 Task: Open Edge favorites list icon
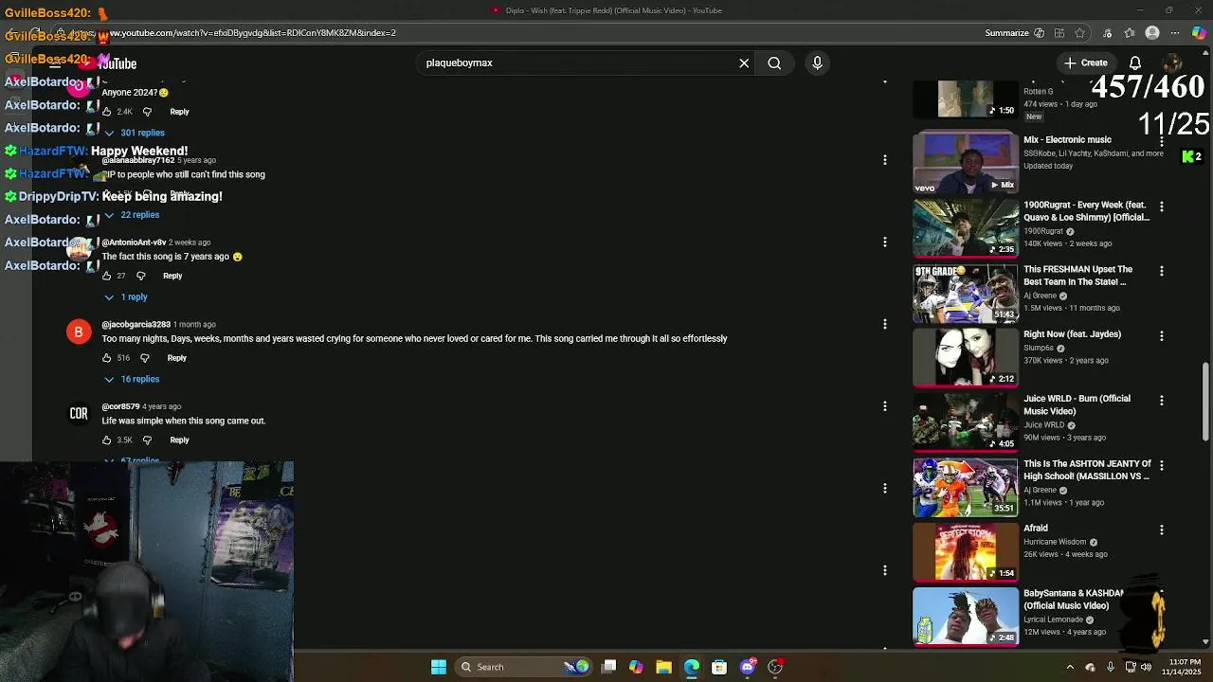pyautogui.click(x=1130, y=33)
